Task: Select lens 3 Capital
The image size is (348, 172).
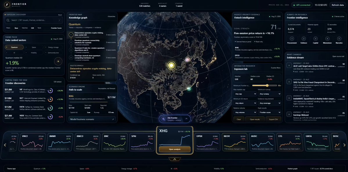Action: pyautogui.click(x=315, y=40)
